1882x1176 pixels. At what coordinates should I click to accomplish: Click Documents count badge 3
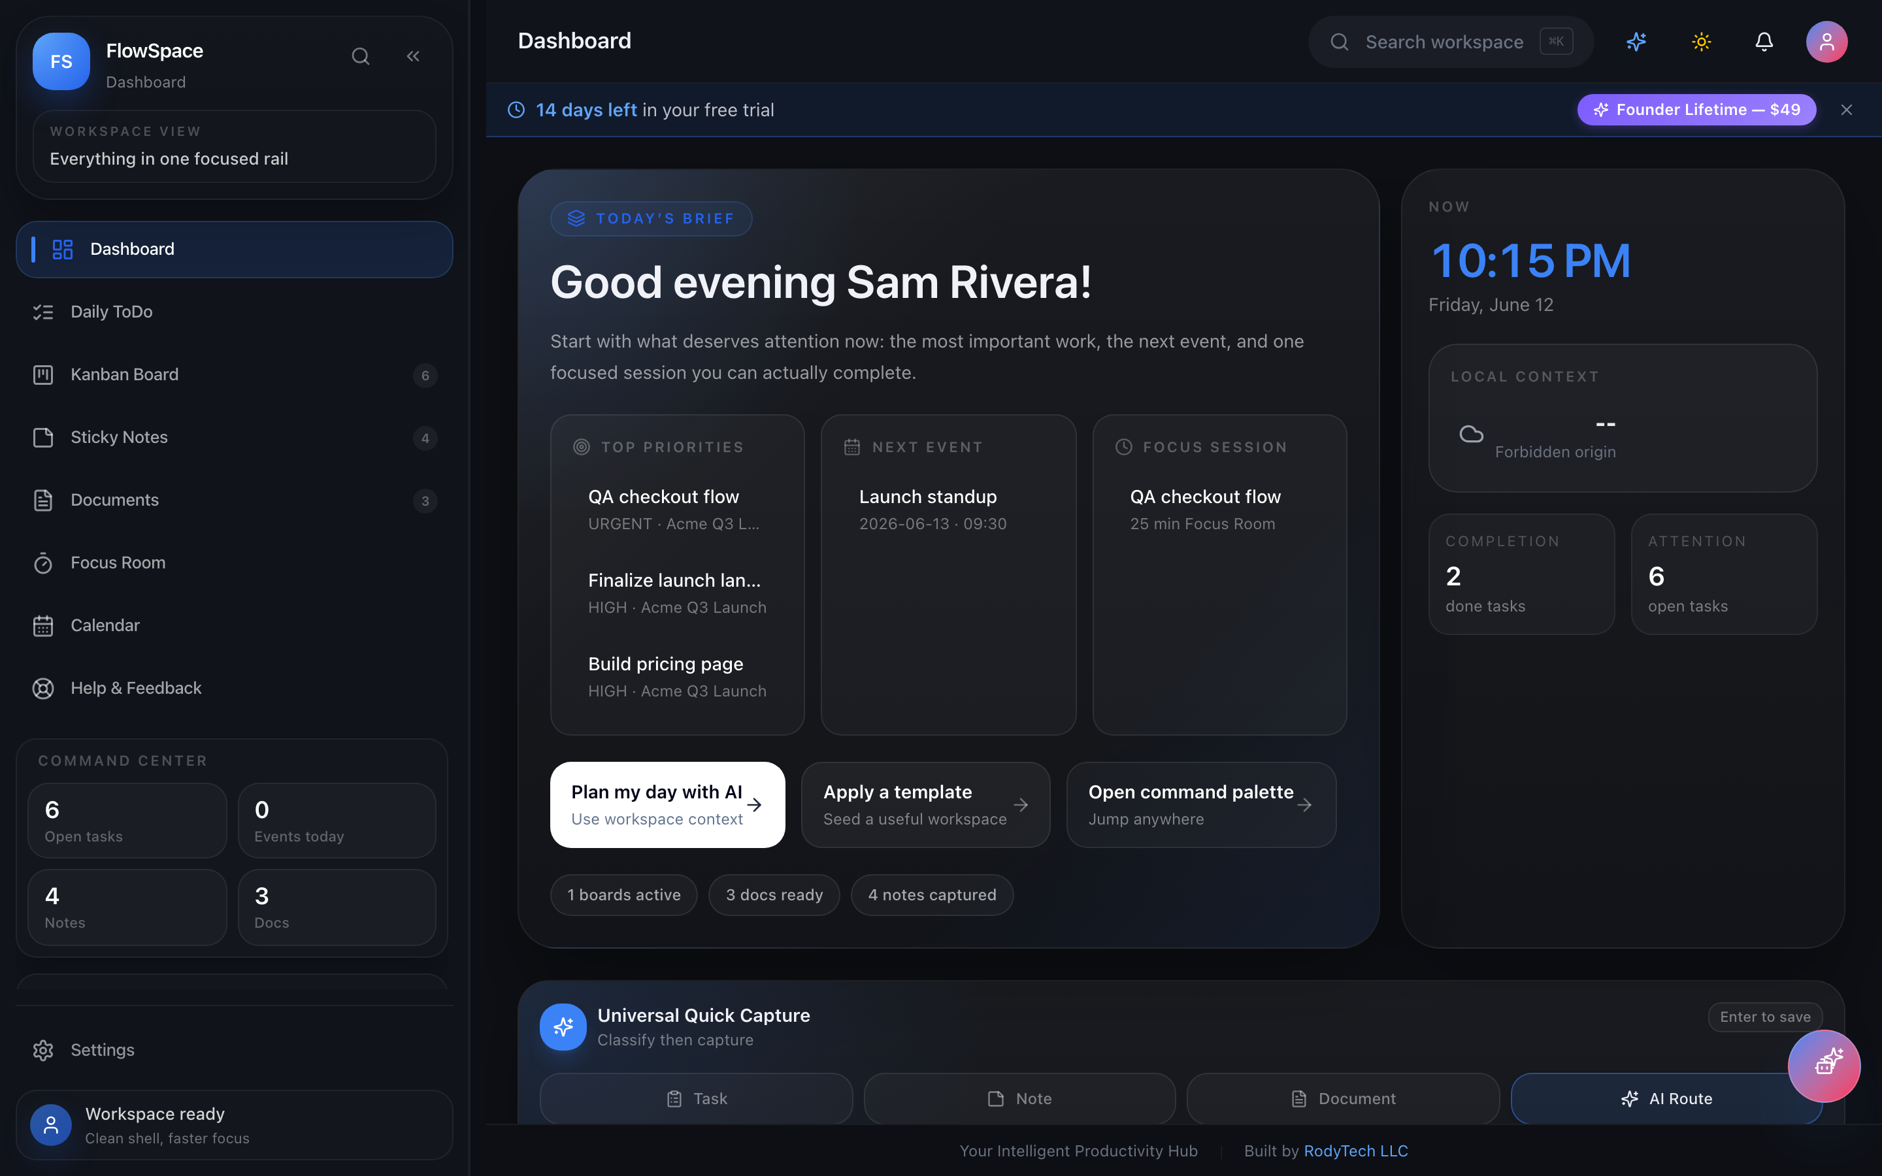coord(425,501)
